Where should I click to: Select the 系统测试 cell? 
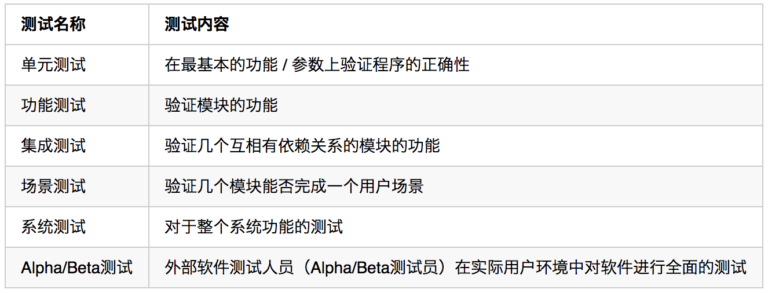click(x=77, y=227)
